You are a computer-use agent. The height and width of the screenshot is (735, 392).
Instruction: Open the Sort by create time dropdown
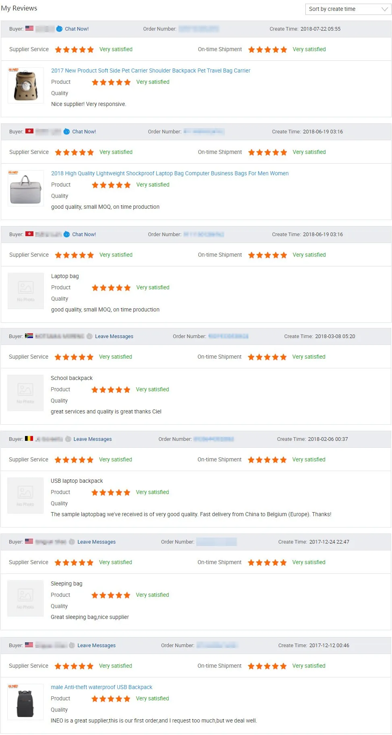click(x=348, y=9)
